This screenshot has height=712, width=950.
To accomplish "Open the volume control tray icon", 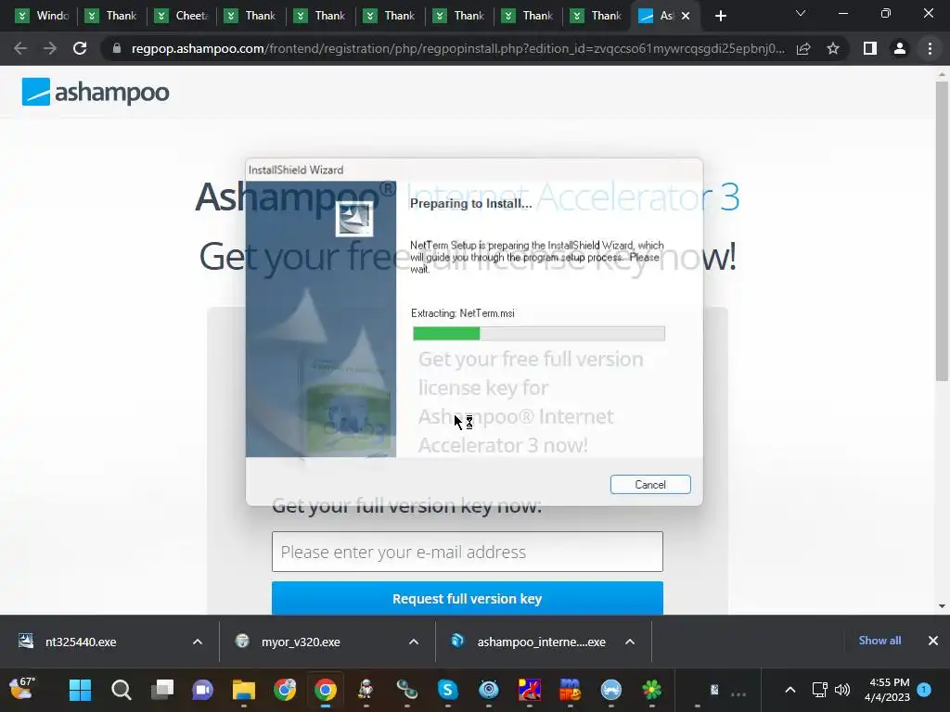I will [x=842, y=690].
